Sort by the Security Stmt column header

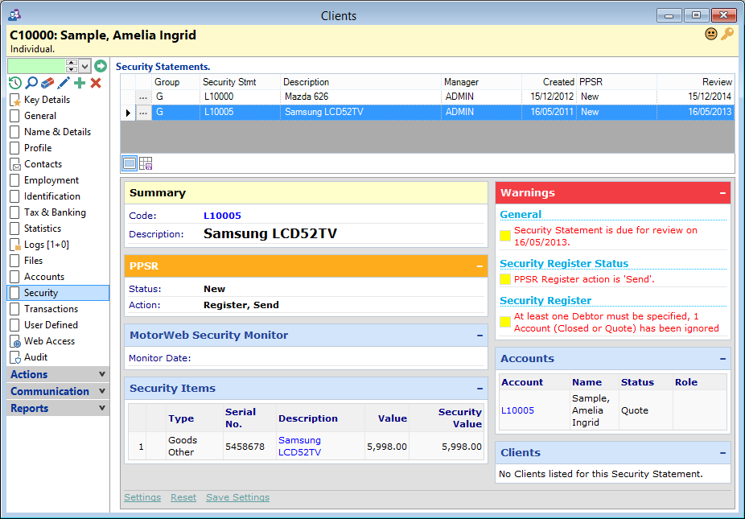[241, 82]
